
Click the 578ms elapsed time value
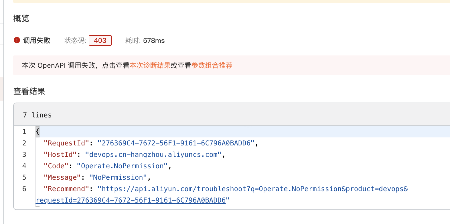(154, 41)
